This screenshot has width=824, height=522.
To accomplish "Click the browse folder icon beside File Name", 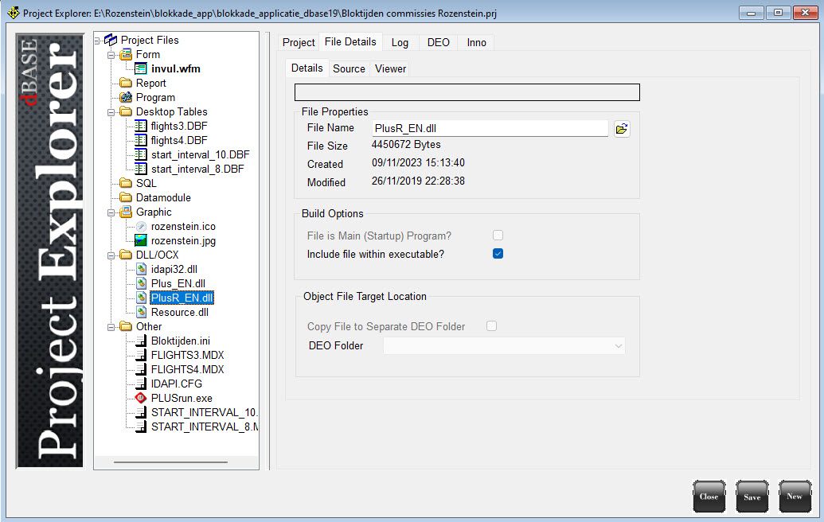I will coord(622,129).
